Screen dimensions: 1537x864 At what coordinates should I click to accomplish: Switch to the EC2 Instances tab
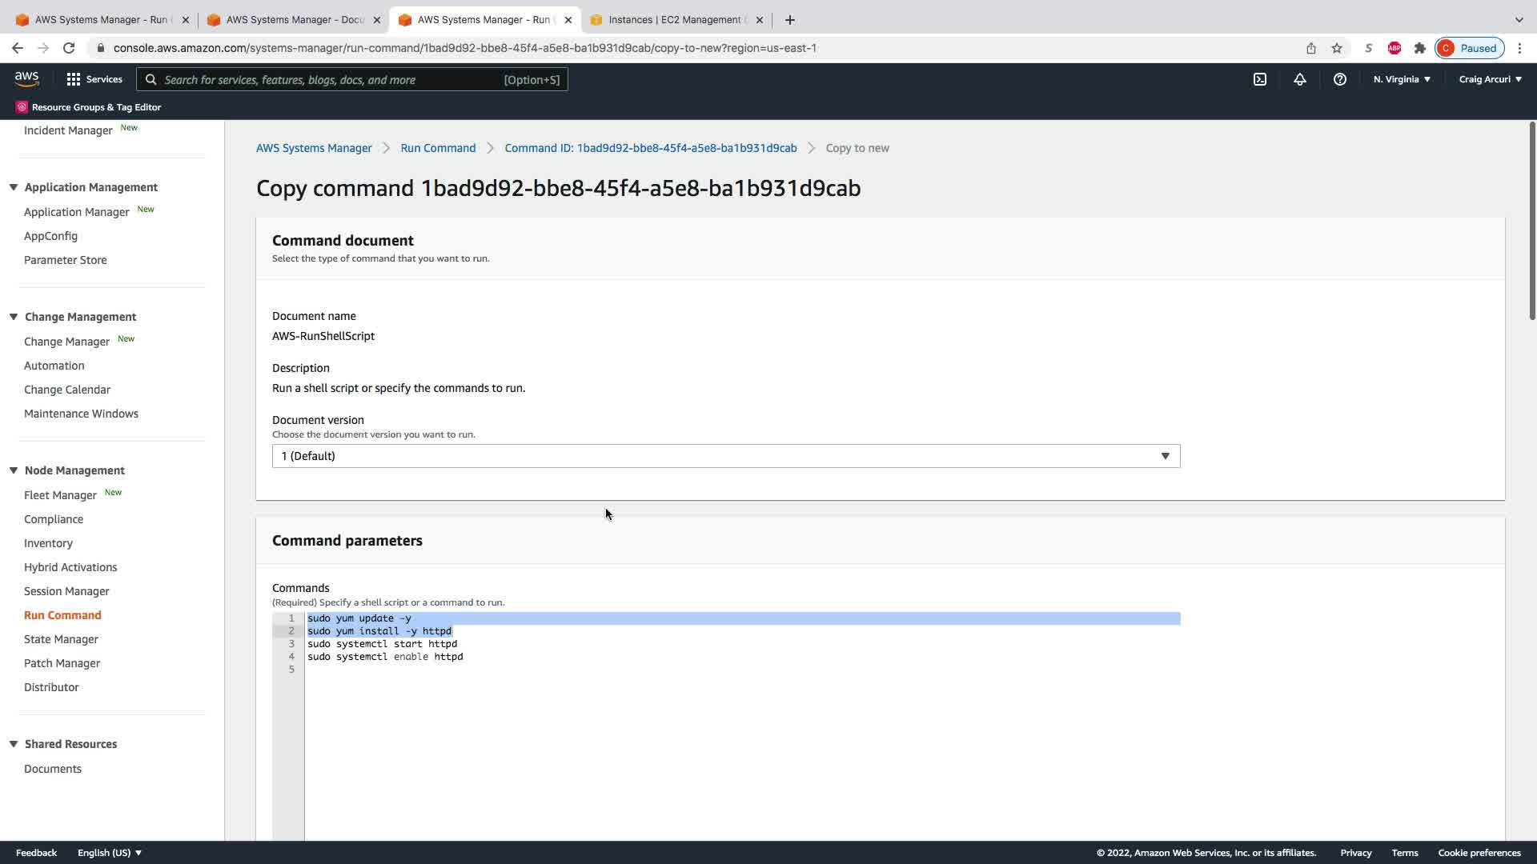[676, 20]
